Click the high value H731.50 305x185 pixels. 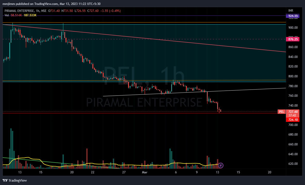[67, 11]
